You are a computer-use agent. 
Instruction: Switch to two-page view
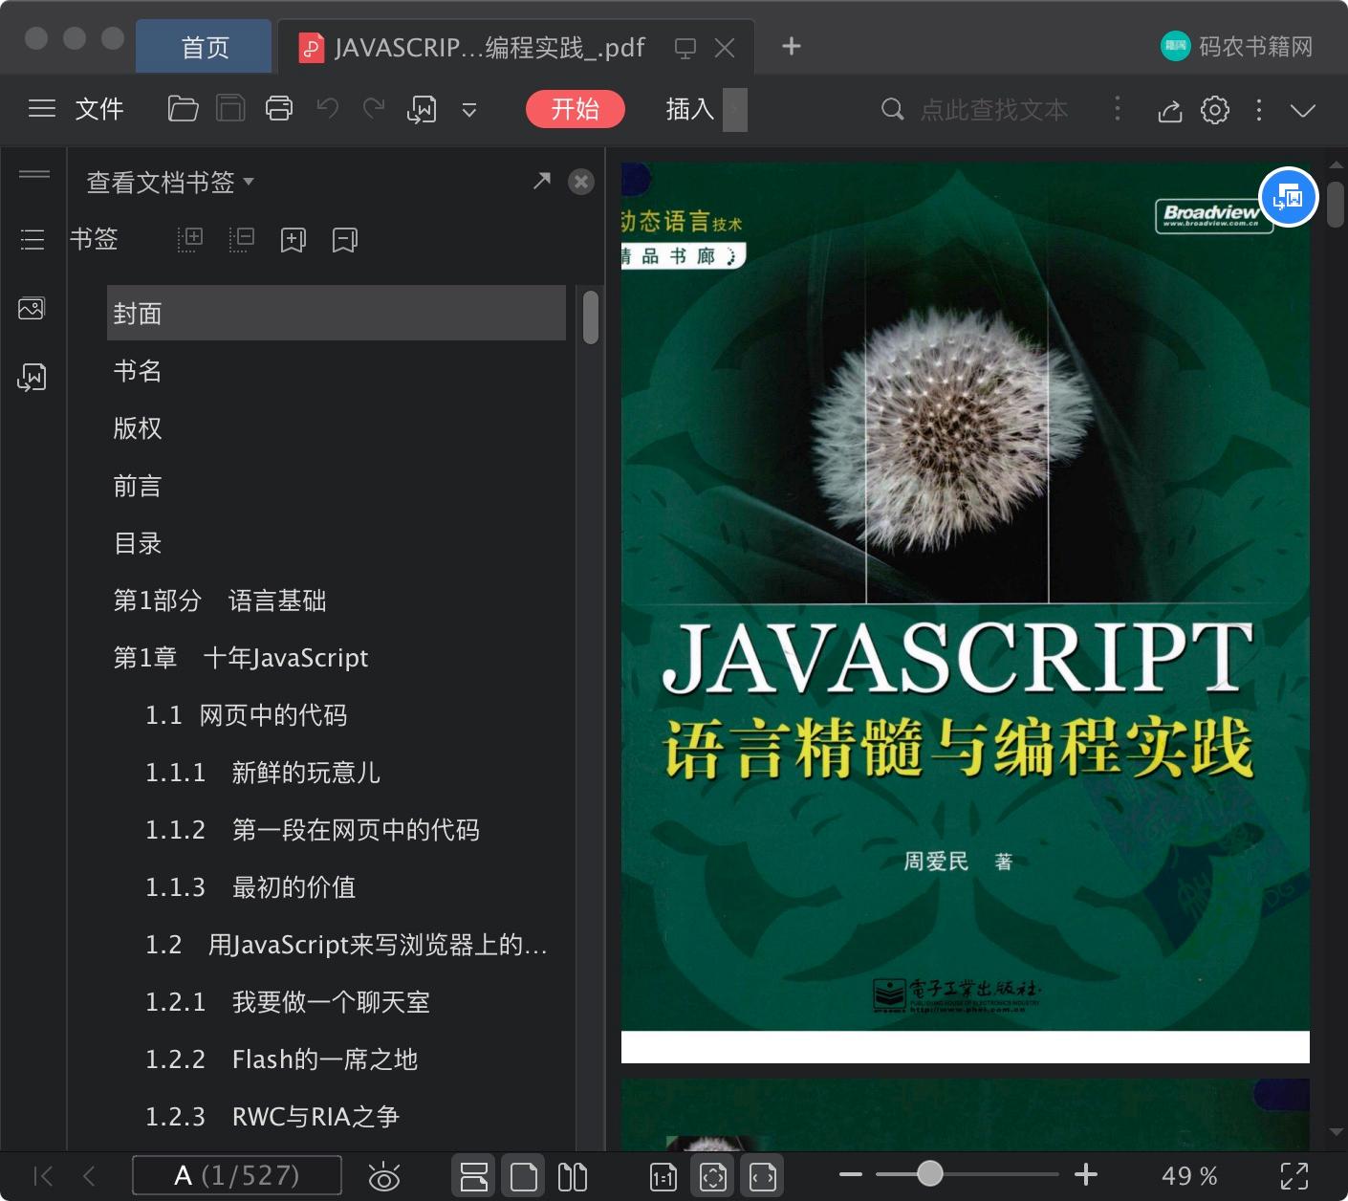click(573, 1176)
